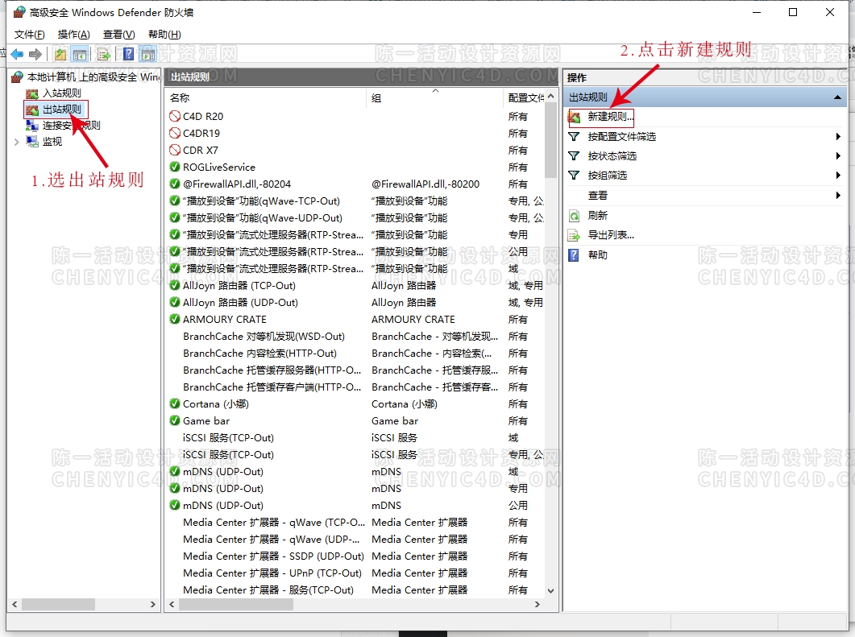Image resolution: width=855 pixels, height=637 pixels.
Task: Collapse the 出站规则 section in actions pane
Action: click(x=837, y=97)
